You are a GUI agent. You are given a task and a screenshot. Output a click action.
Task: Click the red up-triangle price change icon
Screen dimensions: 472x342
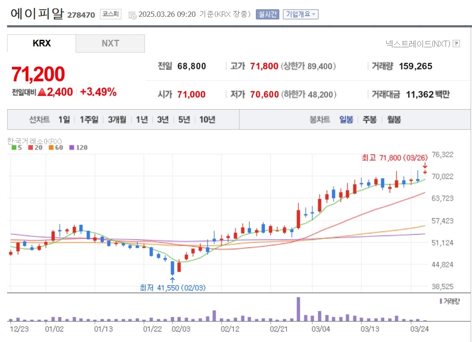(42, 92)
